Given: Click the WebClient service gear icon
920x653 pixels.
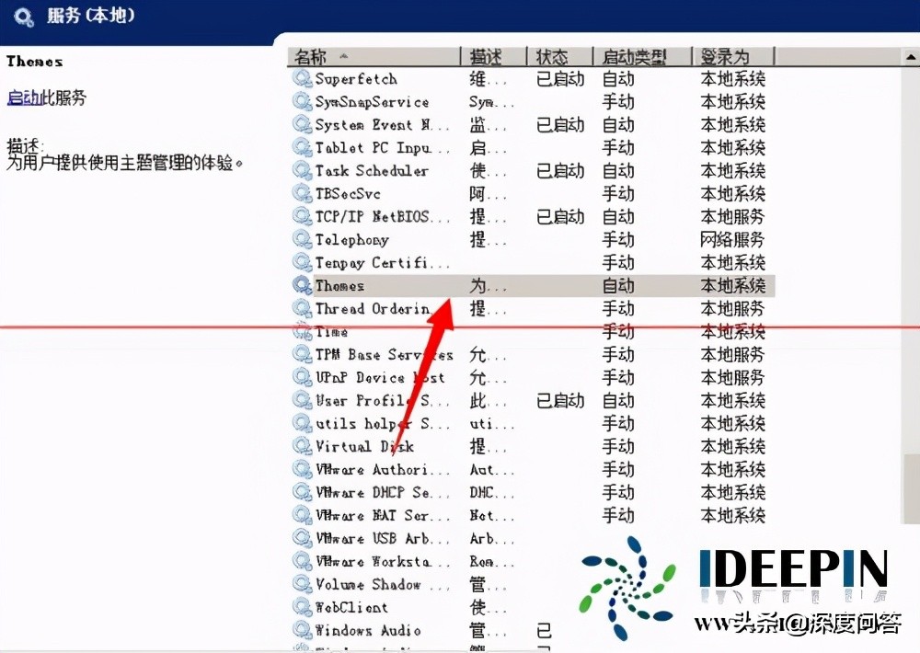Looking at the screenshot, I should (x=302, y=607).
